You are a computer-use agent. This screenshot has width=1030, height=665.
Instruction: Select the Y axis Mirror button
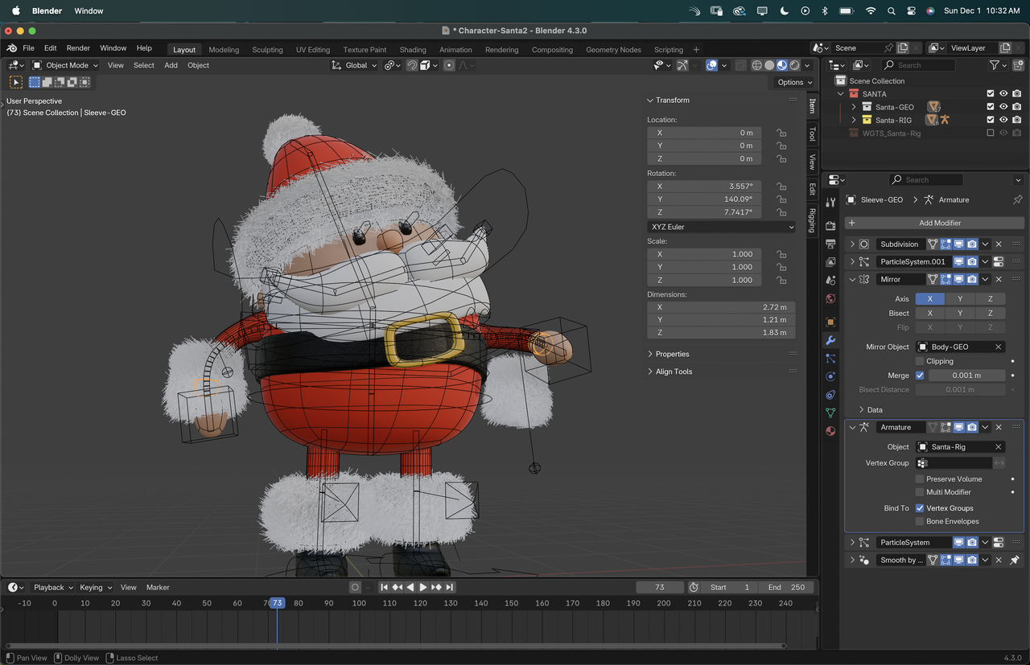(960, 298)
